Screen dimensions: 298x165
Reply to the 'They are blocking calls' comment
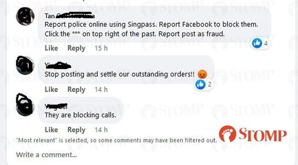(76, 130)
